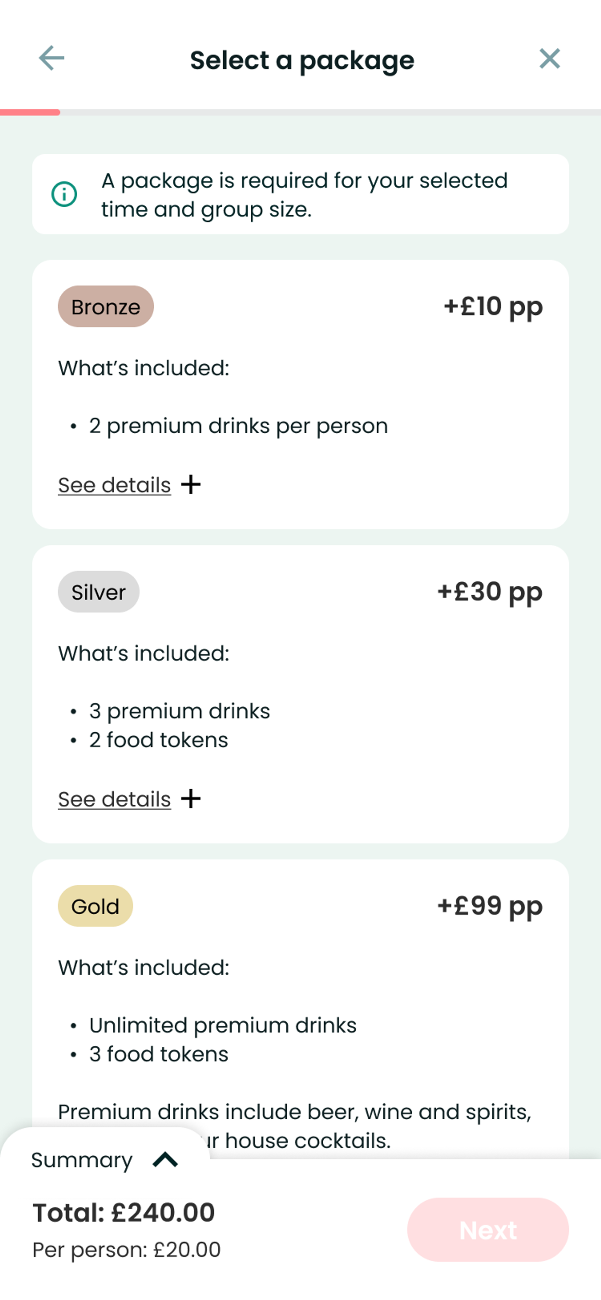Viewport: 601px width, 1300px height.
Task: Select the Gold package badge
Action: 95,906
